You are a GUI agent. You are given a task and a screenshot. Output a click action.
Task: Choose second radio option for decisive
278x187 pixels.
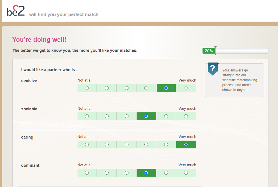(x=107, y=88)
